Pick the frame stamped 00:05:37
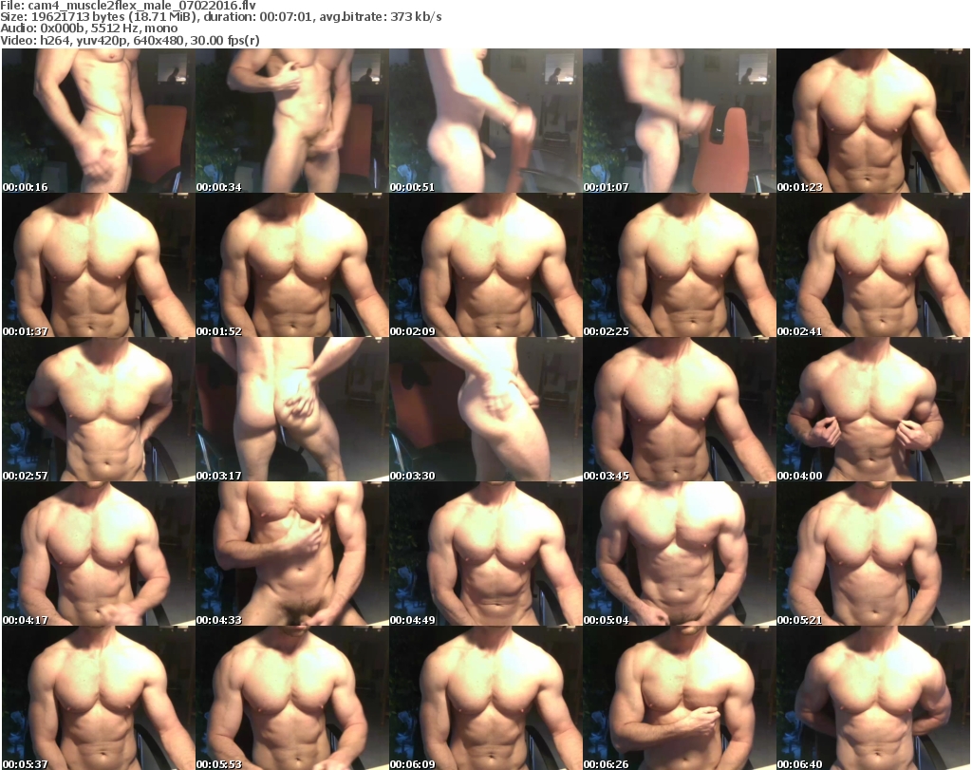972x770 pixels. [99, 698]
